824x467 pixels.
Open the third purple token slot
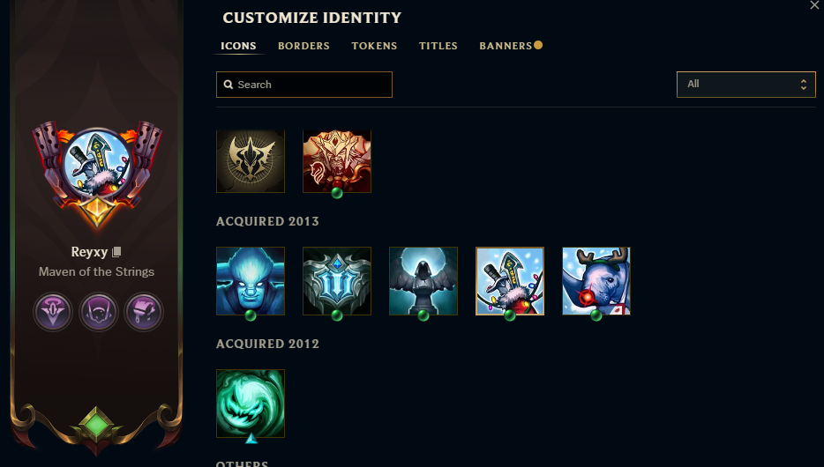click(144, 312)
